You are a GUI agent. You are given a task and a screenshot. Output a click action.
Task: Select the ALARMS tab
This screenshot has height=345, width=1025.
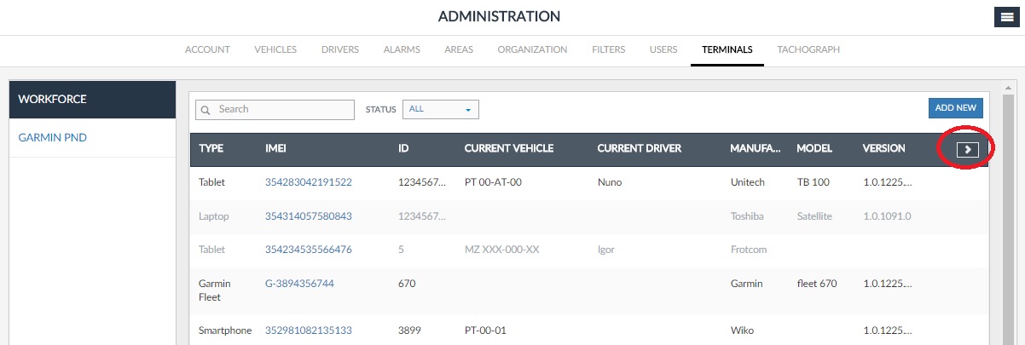coord(402,49)
